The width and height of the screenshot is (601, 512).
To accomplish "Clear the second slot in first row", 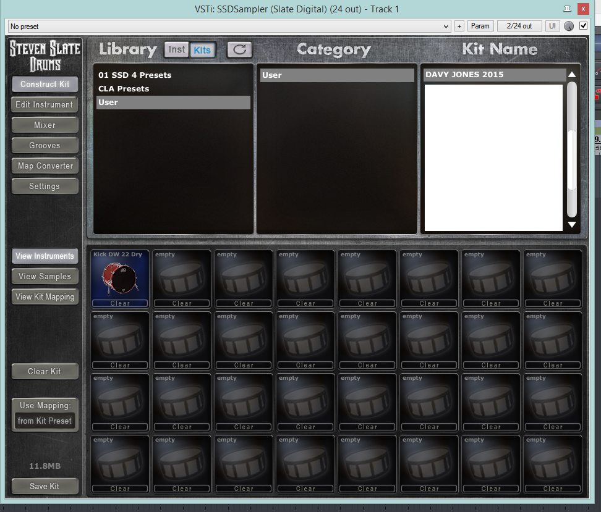I will (x=182, y=303).
